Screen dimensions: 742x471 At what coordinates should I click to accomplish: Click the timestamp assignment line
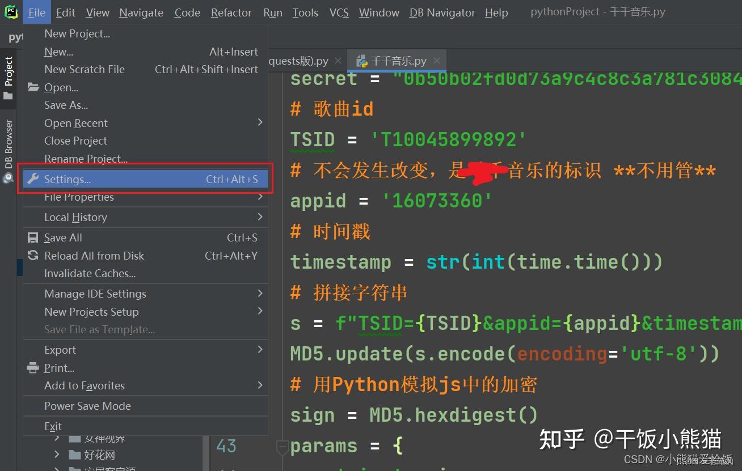pyautogui.click(x=477, y=262)
